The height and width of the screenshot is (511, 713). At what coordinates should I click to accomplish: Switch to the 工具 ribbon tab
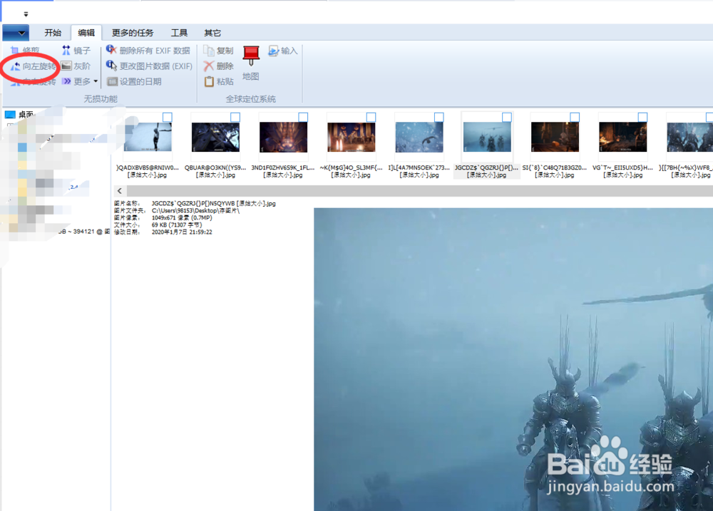(x=179, y=33)
